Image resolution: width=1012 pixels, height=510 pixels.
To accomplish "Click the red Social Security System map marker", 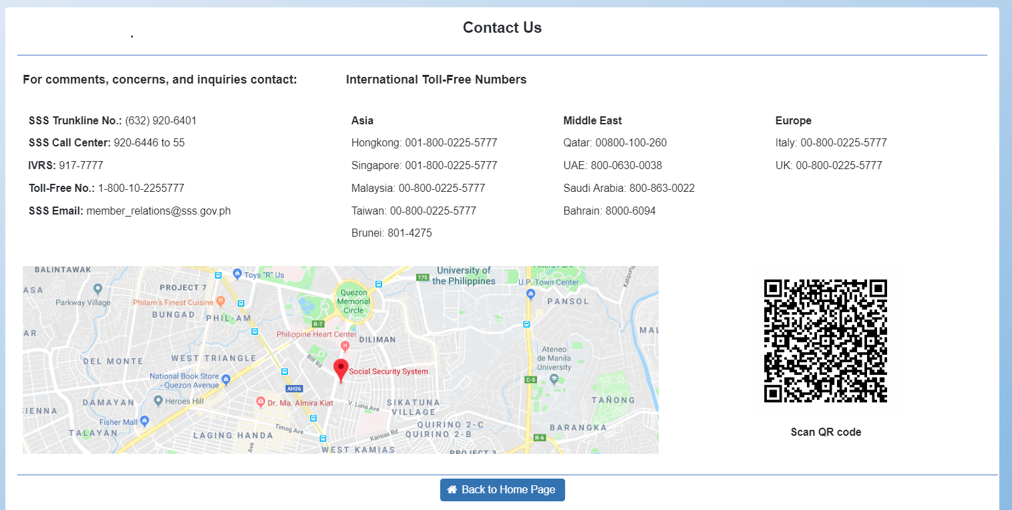I will pos(341,367).
